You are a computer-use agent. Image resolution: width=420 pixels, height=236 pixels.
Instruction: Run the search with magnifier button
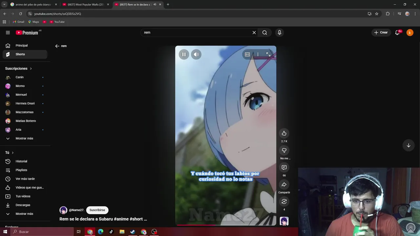click(265, 32)
